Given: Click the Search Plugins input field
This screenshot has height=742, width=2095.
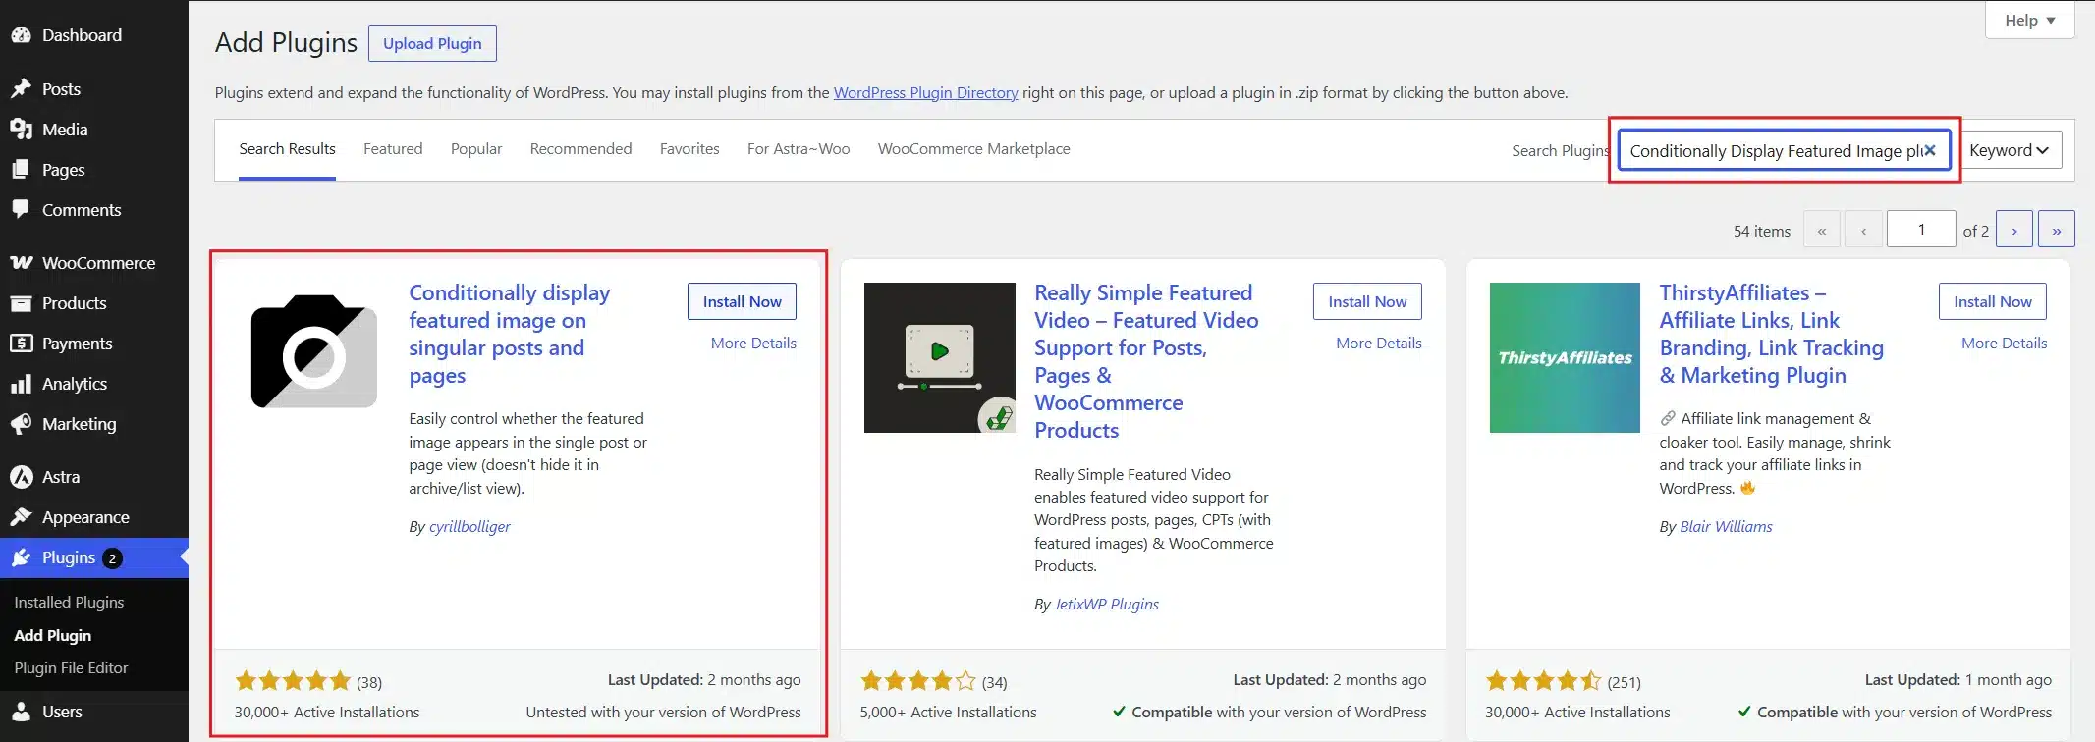Looking at the screenshot, I should 1784,150.
